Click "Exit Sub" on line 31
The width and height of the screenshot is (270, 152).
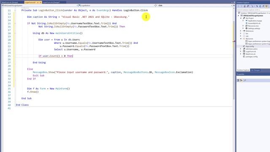tap(38, 76)
